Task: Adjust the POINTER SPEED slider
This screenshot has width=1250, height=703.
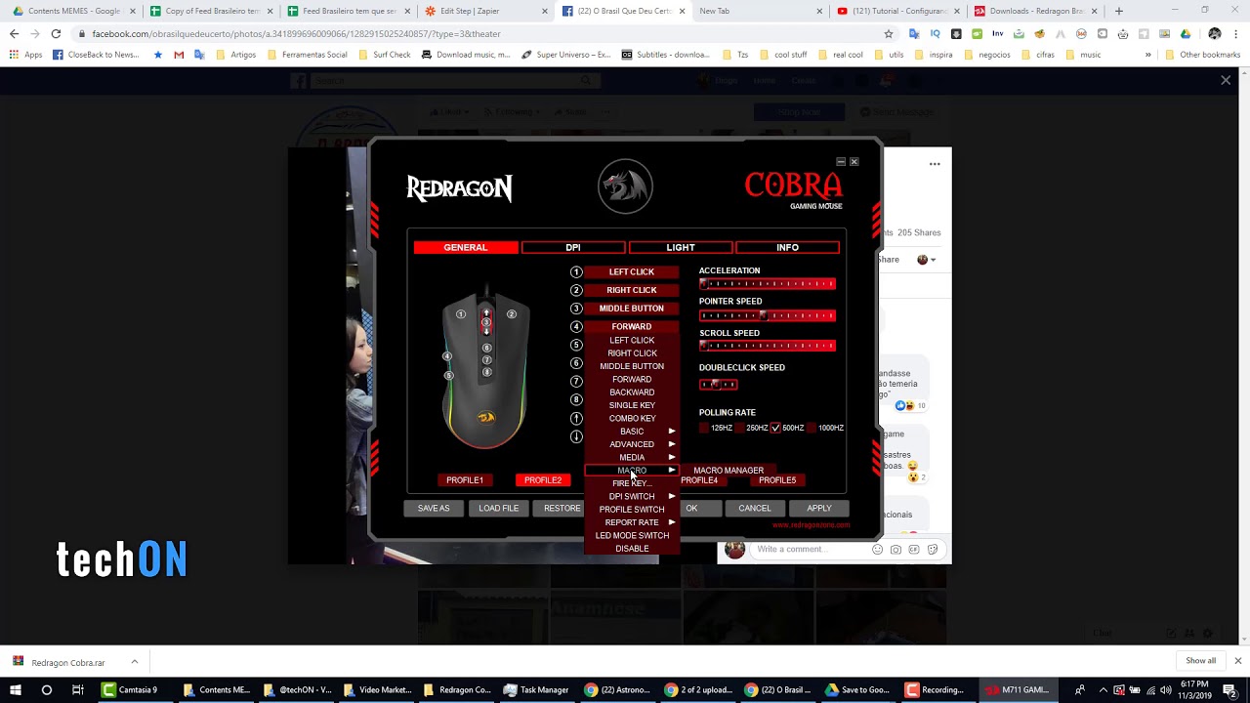Action: (x=768, y=315)
